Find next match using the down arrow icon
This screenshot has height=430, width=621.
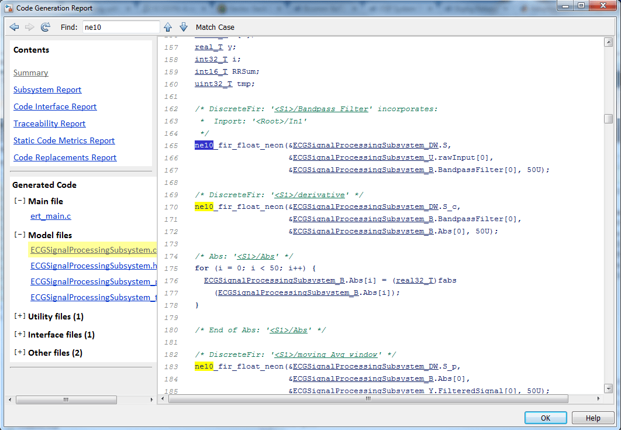(x=183, y=27)
